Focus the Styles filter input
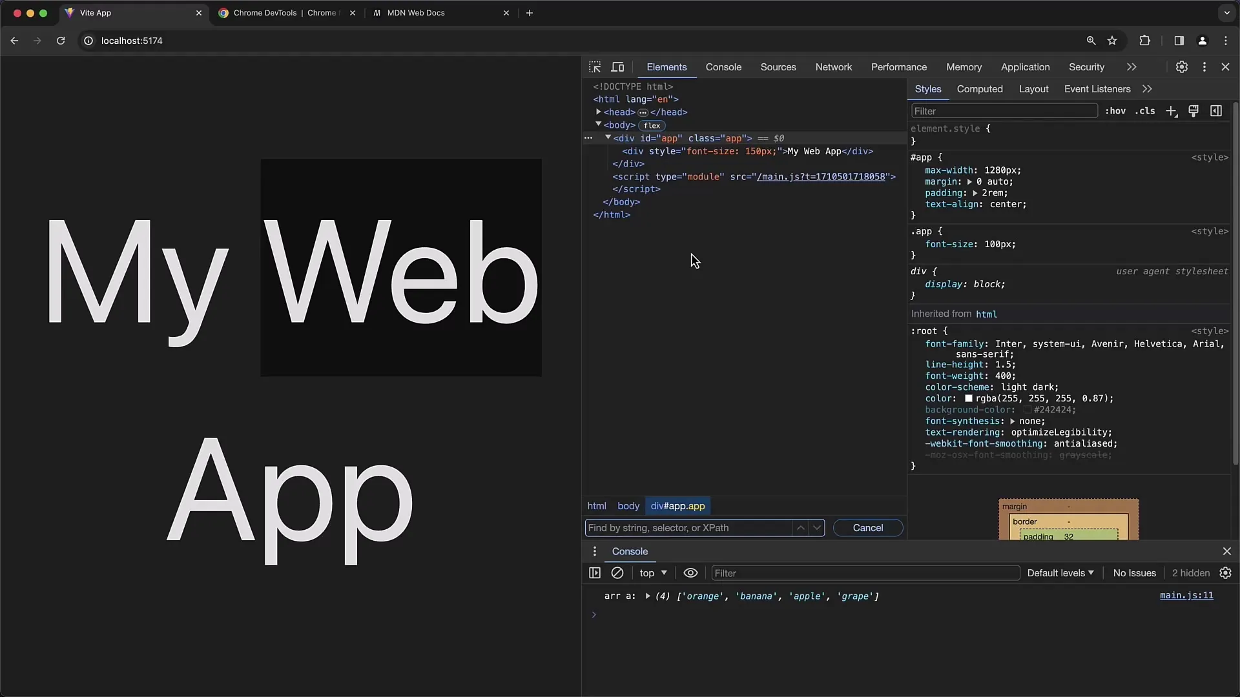The height and width of the screenshot is (697, 1240). tap(1004, 111)
